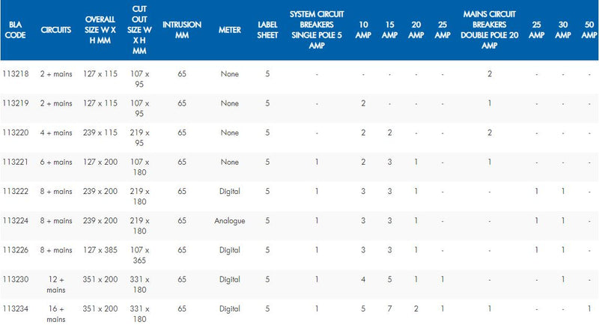The height and width of the screenshot is (325, 599).
Task: Click the 127 x 385 overall size cell
Action: click(x=100, y=250)
